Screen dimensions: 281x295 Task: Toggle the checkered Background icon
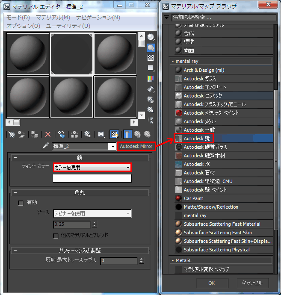click(x=151, y=58)
